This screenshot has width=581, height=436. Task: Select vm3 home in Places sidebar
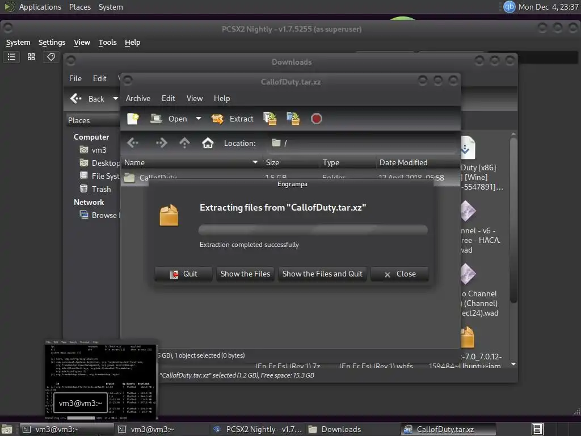coord(94,150)
